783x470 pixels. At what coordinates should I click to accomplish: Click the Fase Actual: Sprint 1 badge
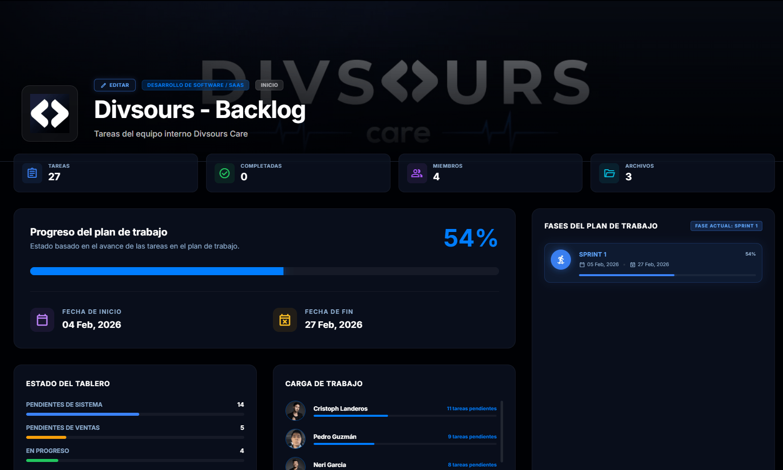(726, 226)
